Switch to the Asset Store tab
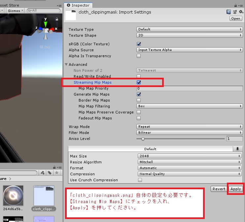The image size is (245, 222). pos(9,5)
